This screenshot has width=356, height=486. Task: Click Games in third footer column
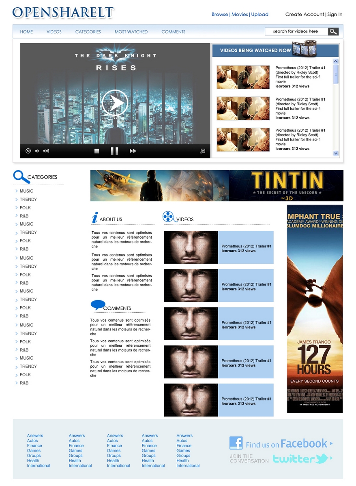[114, 451]
